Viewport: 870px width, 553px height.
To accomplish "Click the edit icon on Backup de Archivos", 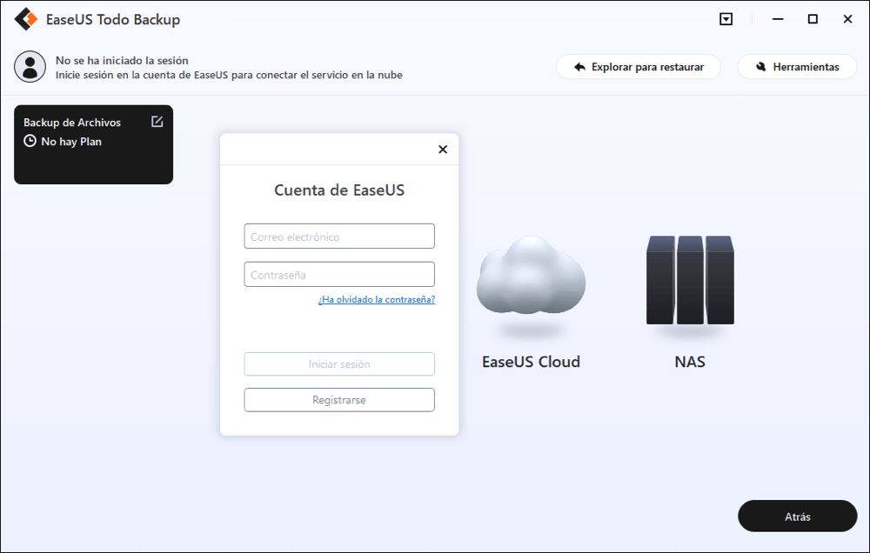I will click(x=157, y=122).
